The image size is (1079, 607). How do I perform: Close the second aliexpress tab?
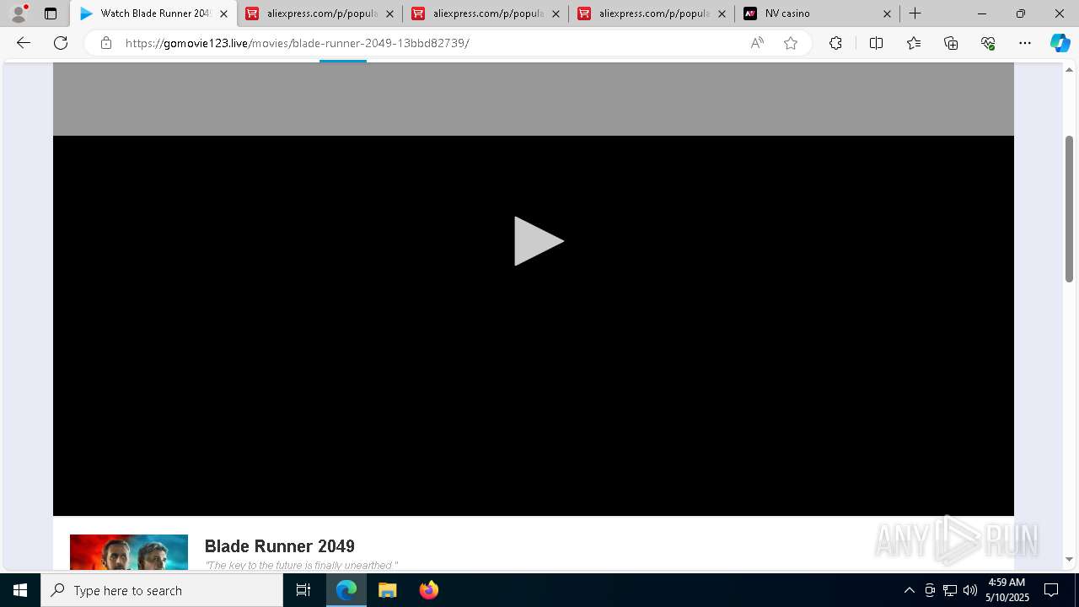click(x=556, y=13)
